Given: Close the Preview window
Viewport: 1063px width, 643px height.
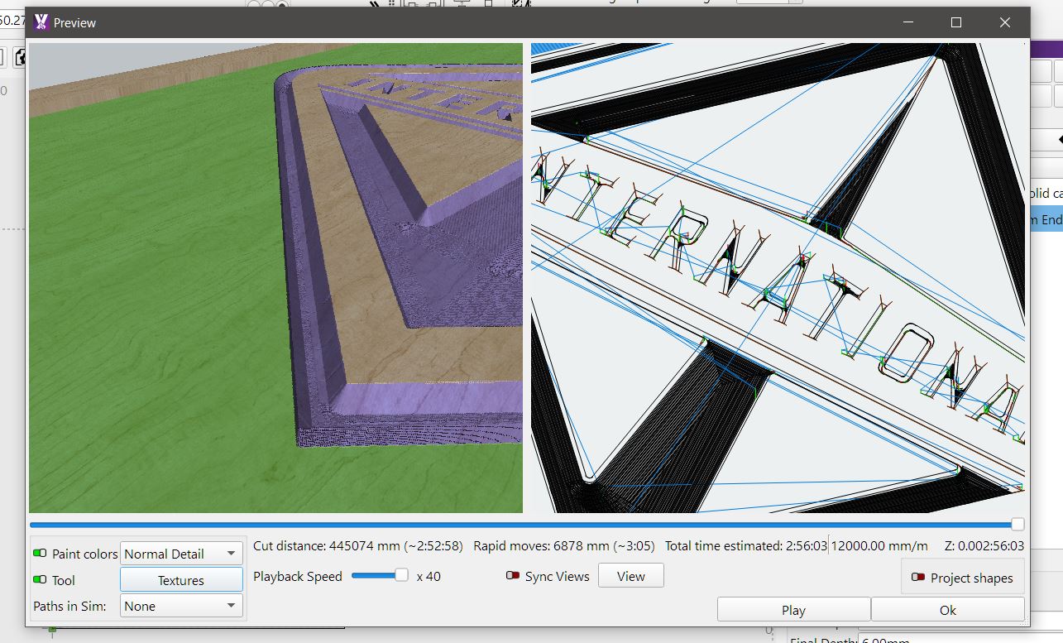Looking at the screenshot, I should click(x=1005, y=23).
